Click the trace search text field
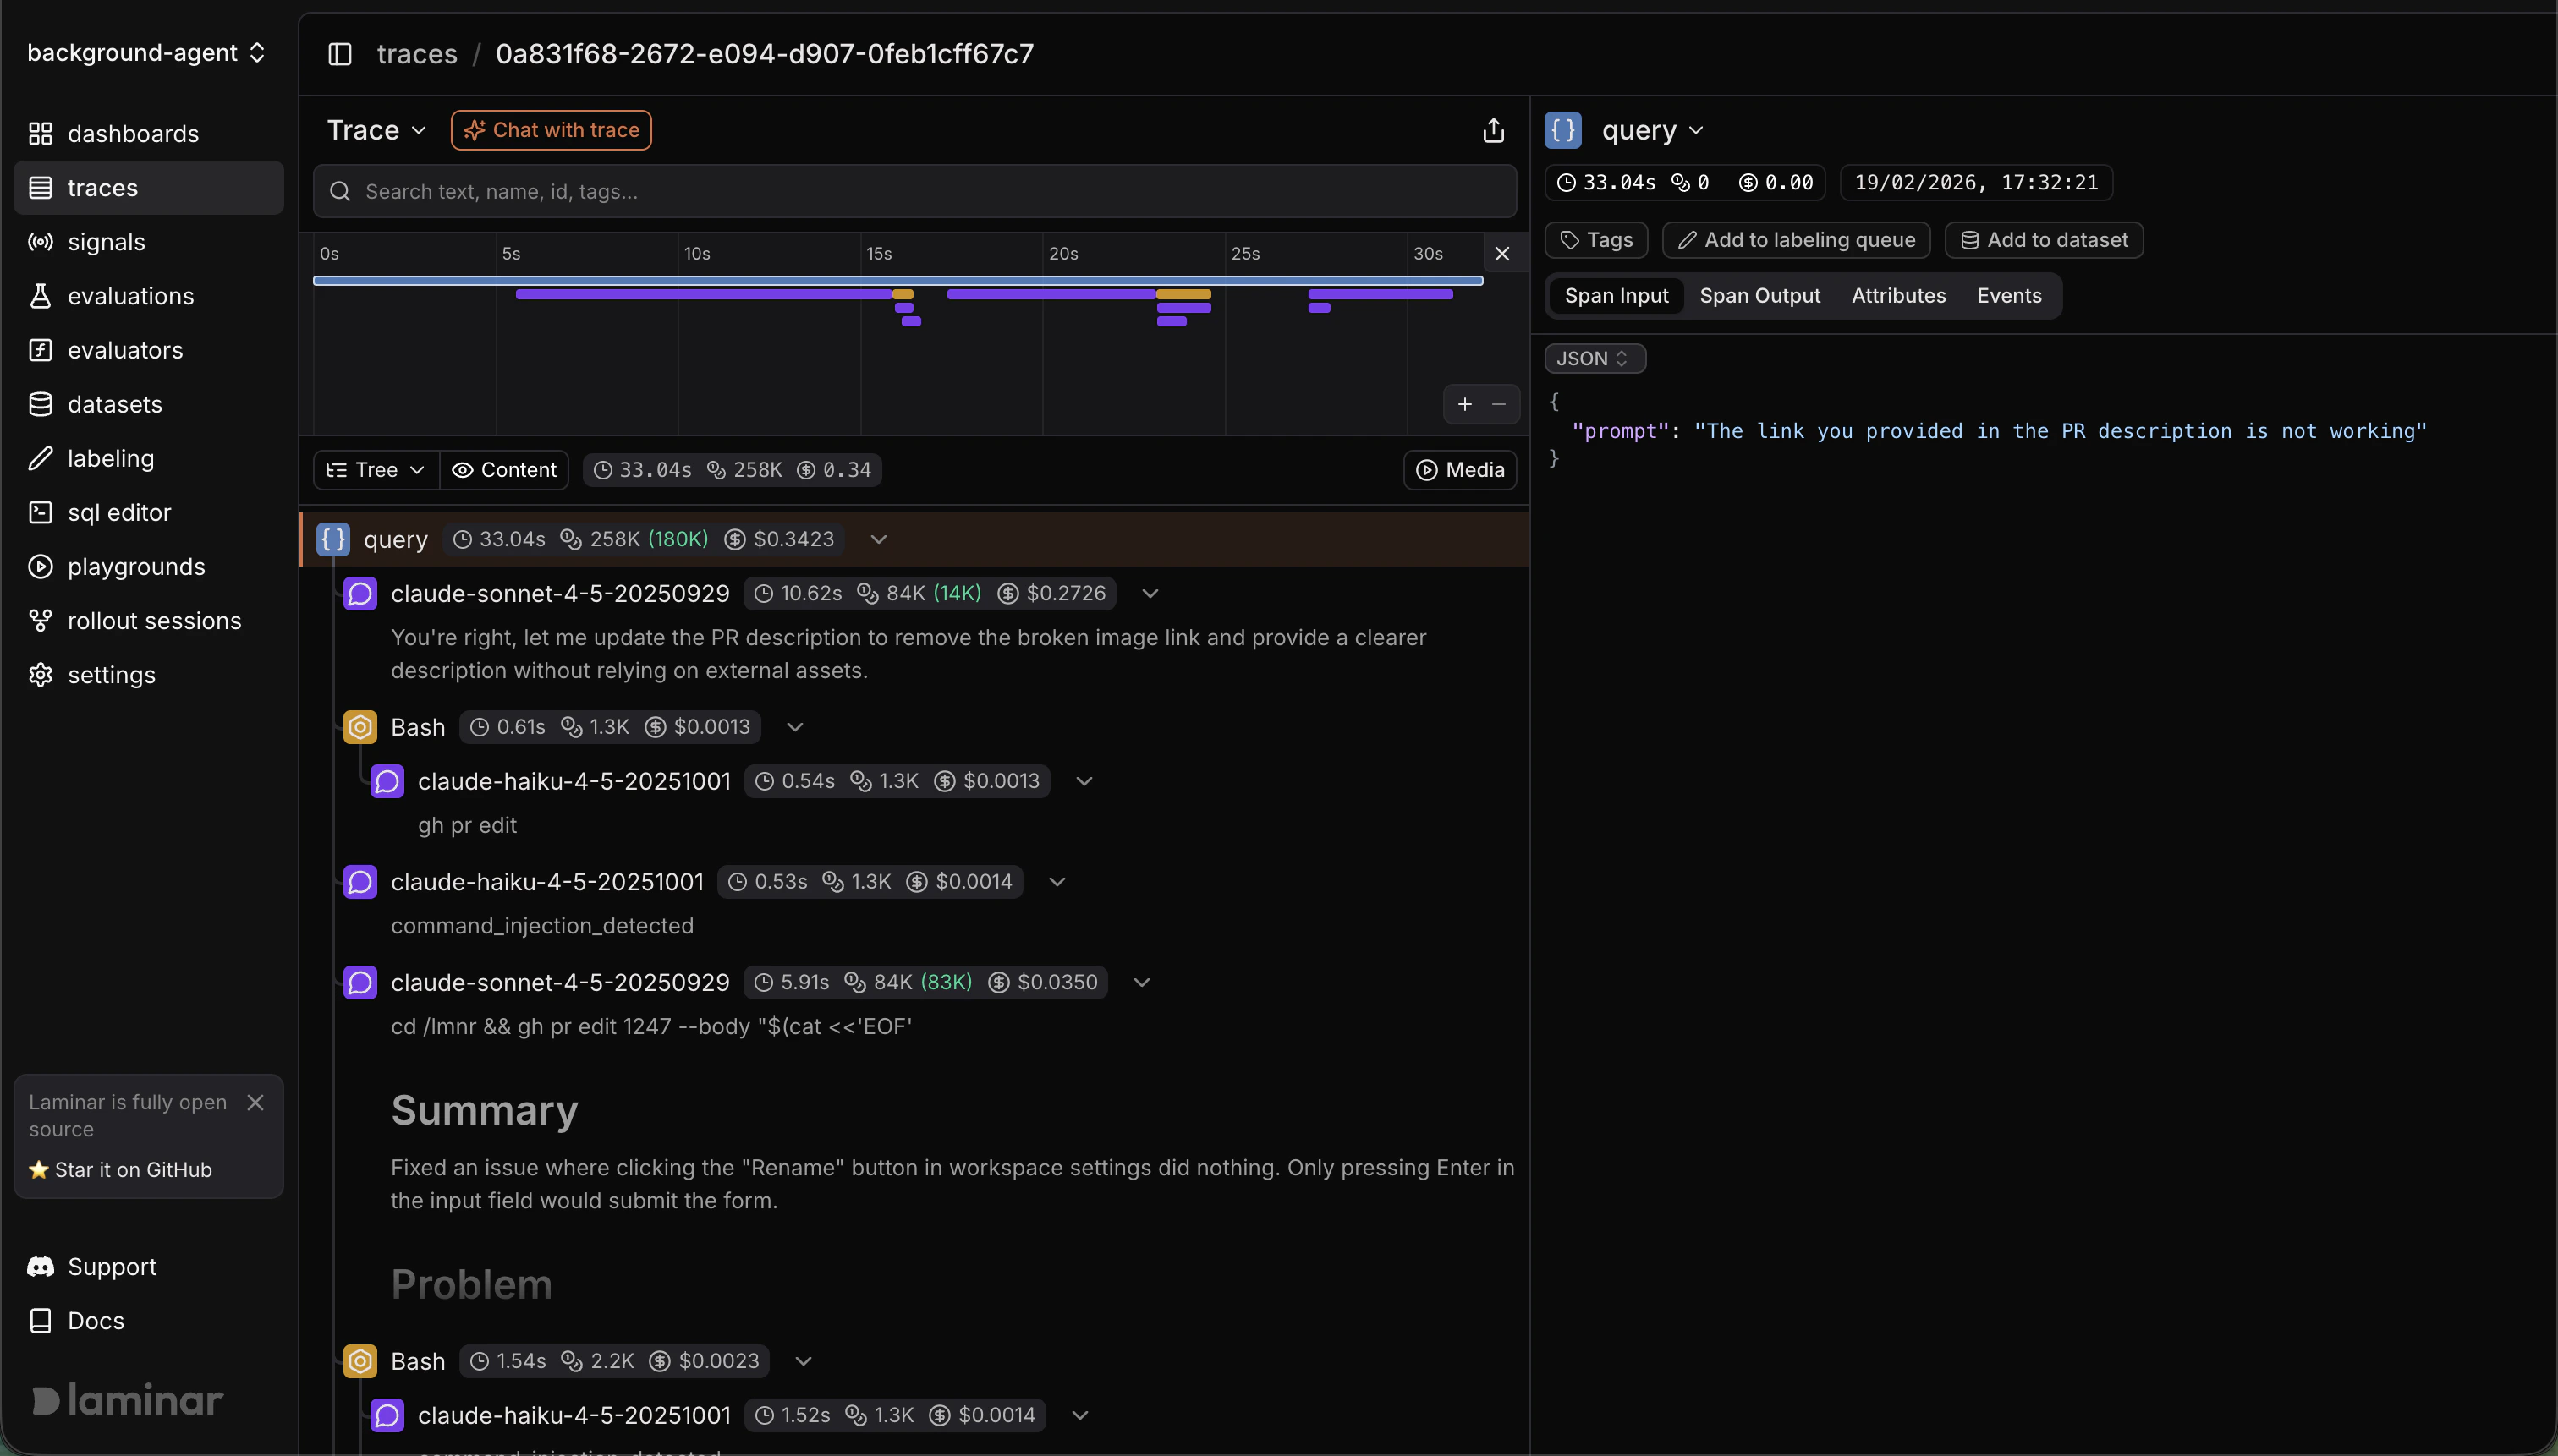This screenshot has height=1456, width=2558. (914, 191)
